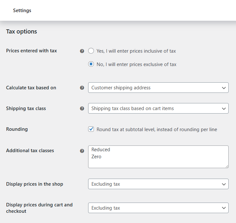The height and width of the screenshot is (223, 236).
Task: Click the textarea resize handle corner
Action: (x=227, y=166)
